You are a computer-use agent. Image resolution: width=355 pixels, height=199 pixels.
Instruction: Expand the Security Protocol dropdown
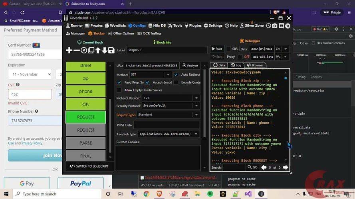pyautogui.click(x=171, y=105)
